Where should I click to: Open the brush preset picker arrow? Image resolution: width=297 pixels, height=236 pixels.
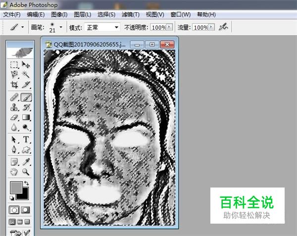pyautogui.click(x=61, y=27)
